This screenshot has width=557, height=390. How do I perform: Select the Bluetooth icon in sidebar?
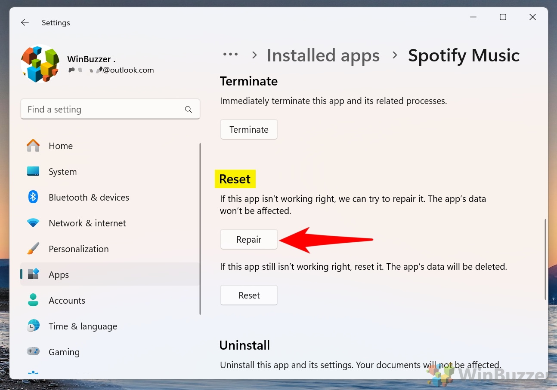[x=33, y=197]
